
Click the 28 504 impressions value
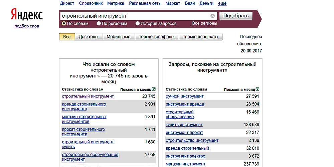tap(253, 104)
